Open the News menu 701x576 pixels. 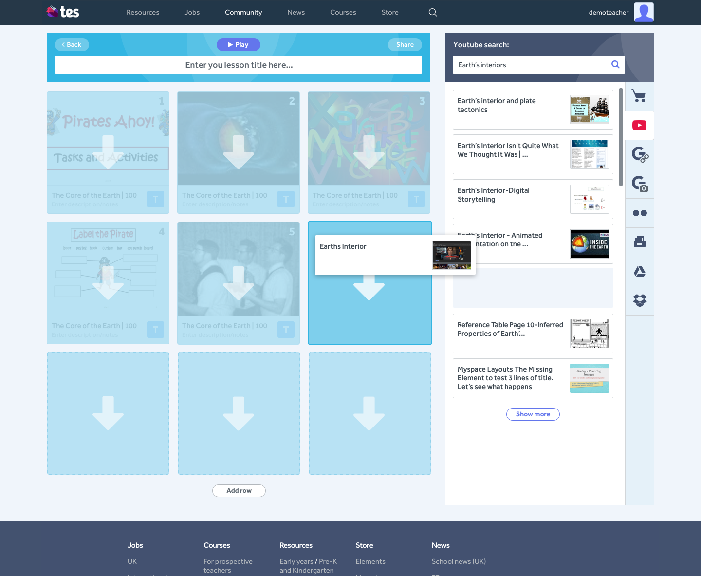coord(296,12)
